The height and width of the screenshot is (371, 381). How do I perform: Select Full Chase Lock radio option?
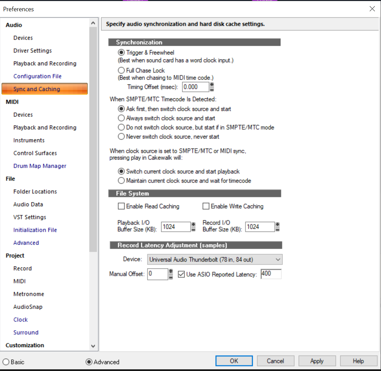[x=121, y=70]
